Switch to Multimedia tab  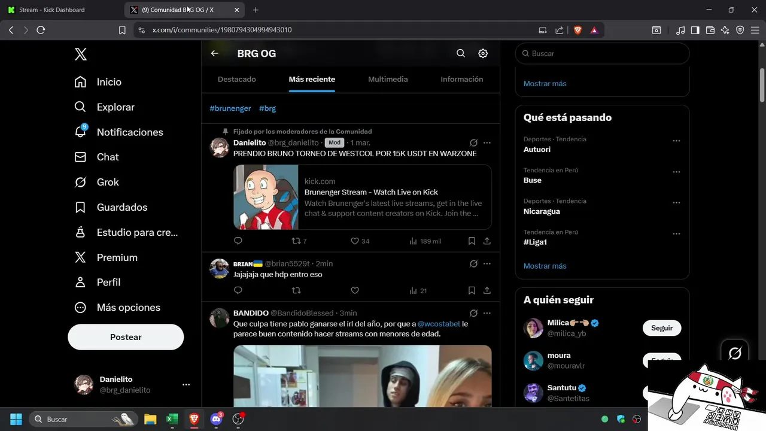point(388,79)
